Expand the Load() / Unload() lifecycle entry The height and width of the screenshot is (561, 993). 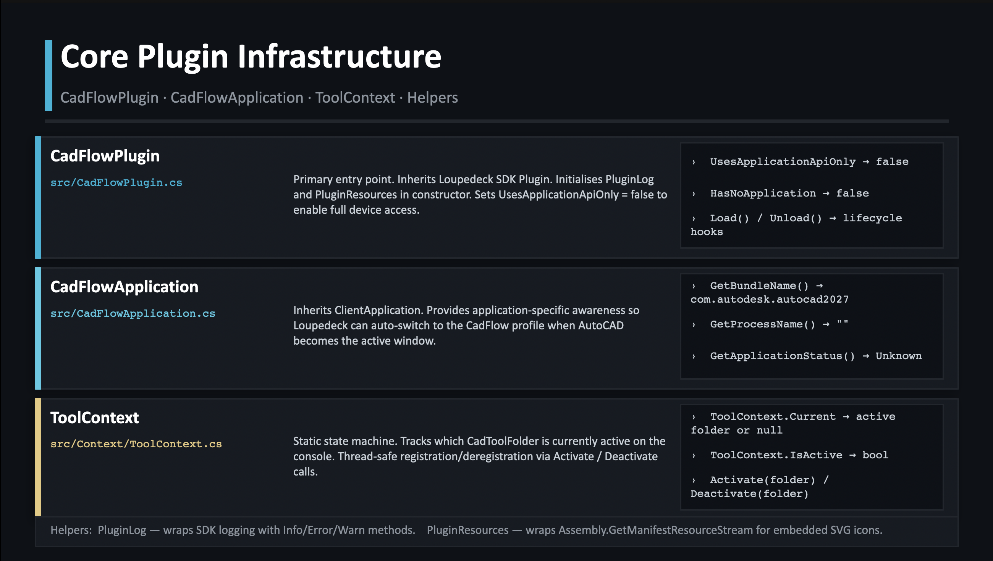(694, 218)
